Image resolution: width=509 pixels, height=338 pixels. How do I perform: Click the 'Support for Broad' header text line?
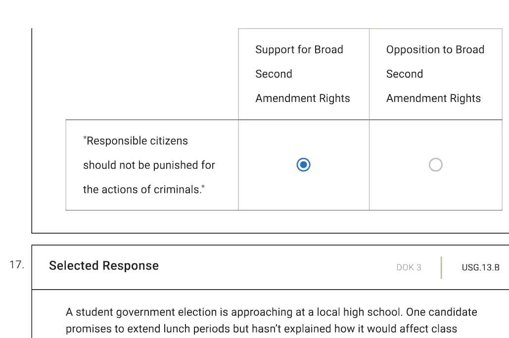[299, 49]
